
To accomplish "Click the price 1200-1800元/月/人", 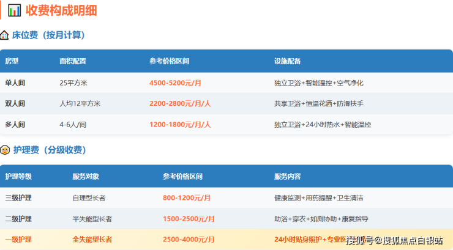I will (180, 125).
